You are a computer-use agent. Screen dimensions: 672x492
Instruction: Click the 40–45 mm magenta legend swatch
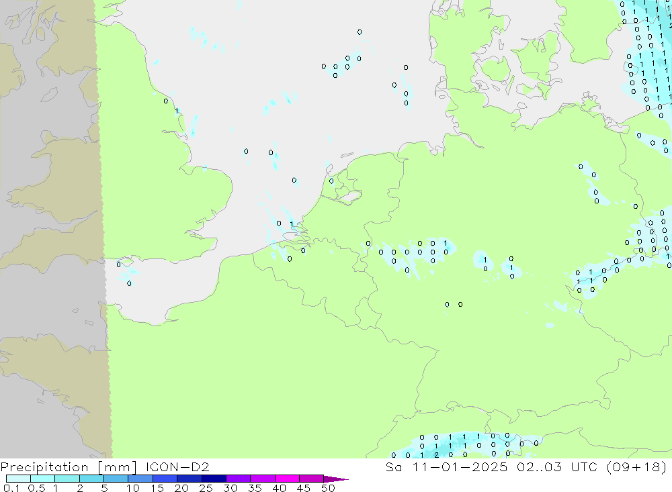pos(287,479)
